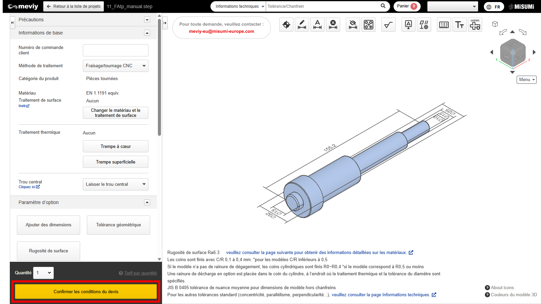Click the 123 ruler measurement icon
Screen dimensions: 541x304
click(x=444, y=25)
